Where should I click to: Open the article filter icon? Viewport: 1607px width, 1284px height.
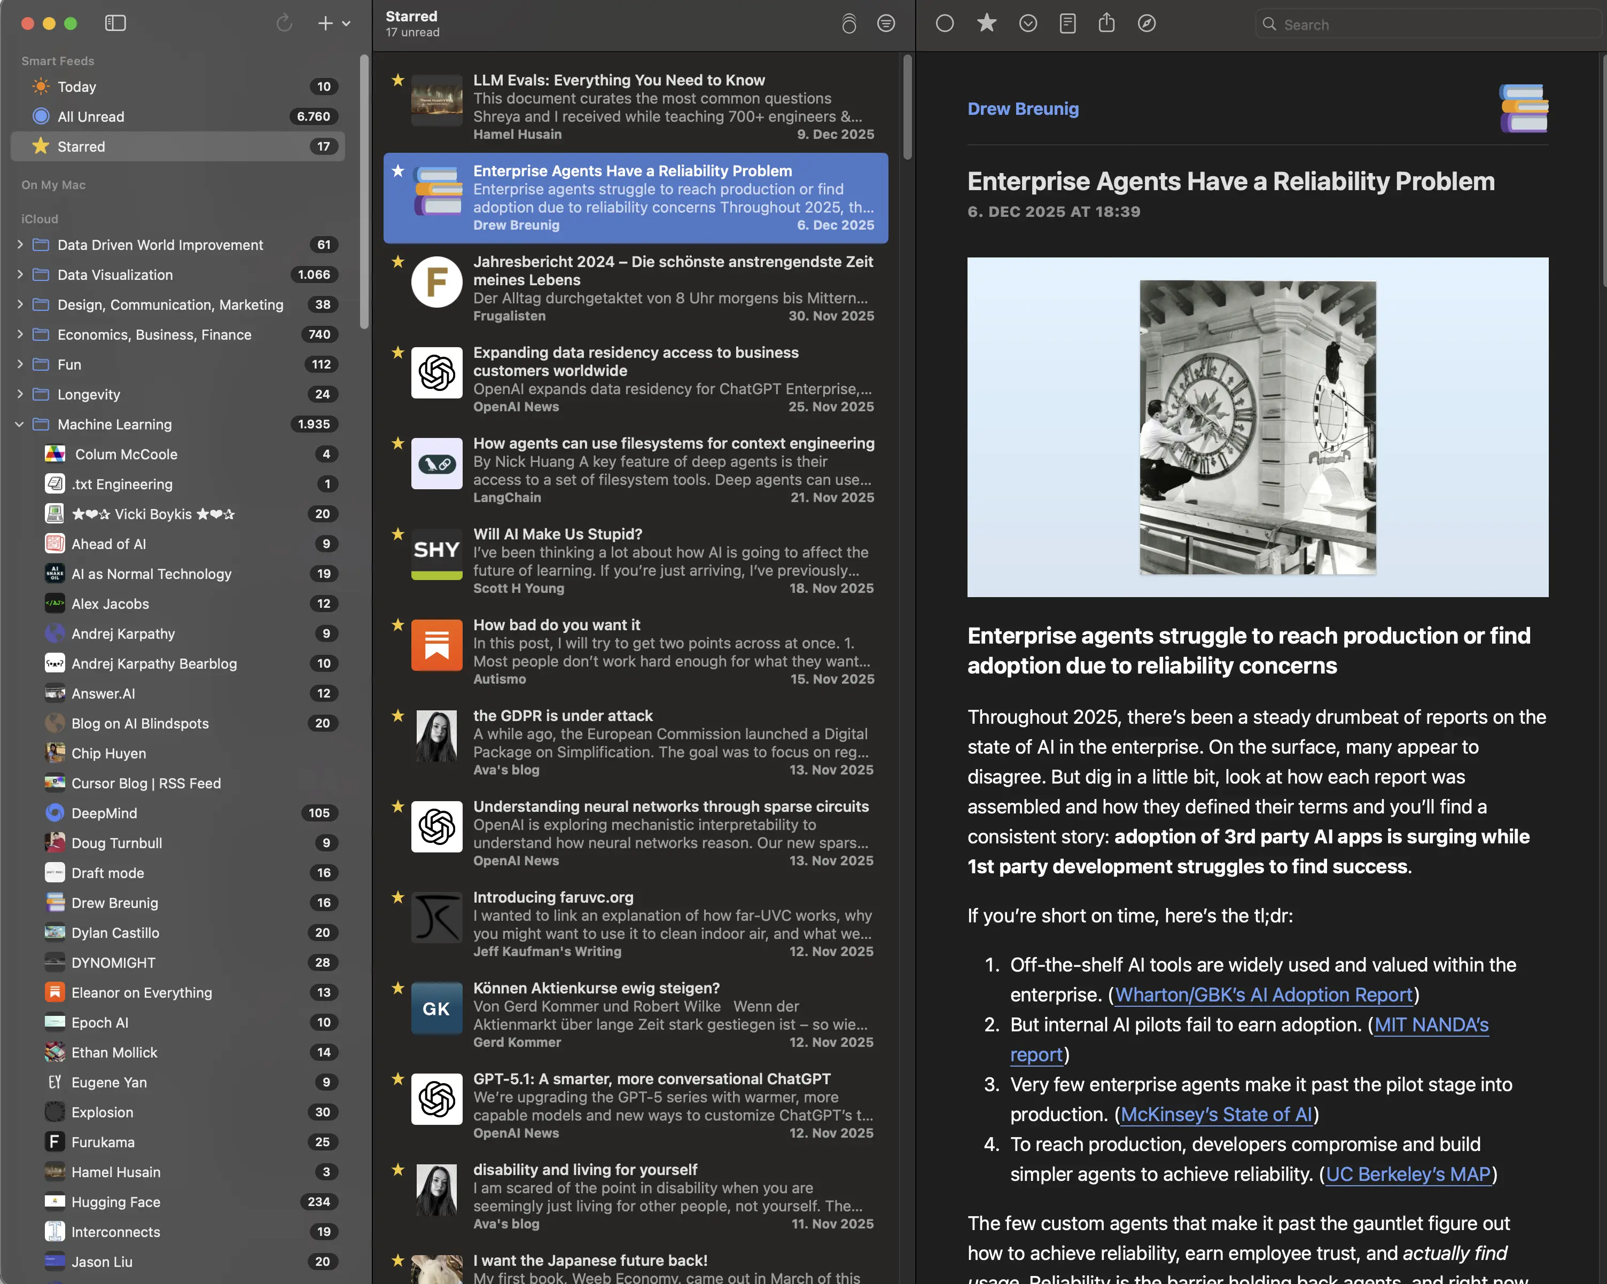tap(885, 24)
